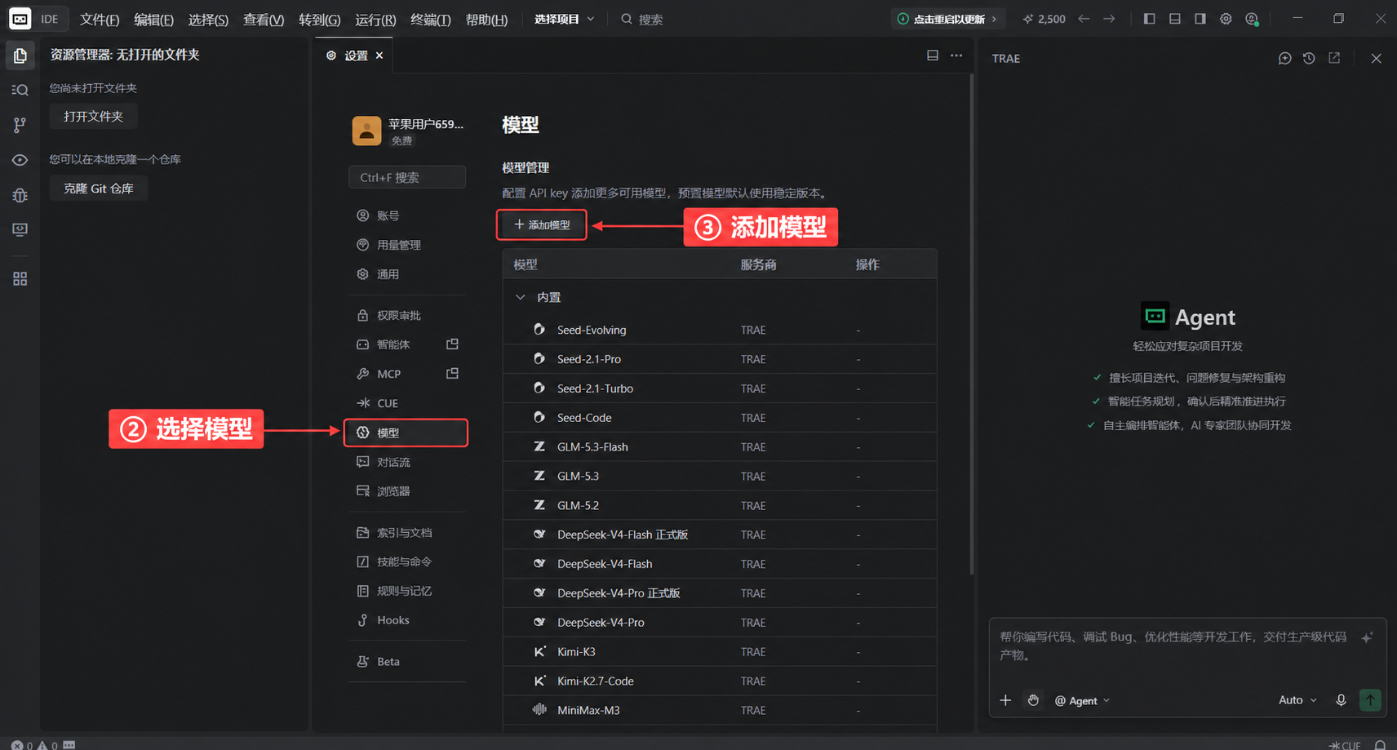
Task: Go back with the left arrow icon
Action: tap(1084, 19)
